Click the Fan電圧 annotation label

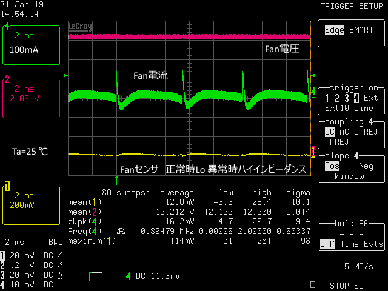pos(282,49)
